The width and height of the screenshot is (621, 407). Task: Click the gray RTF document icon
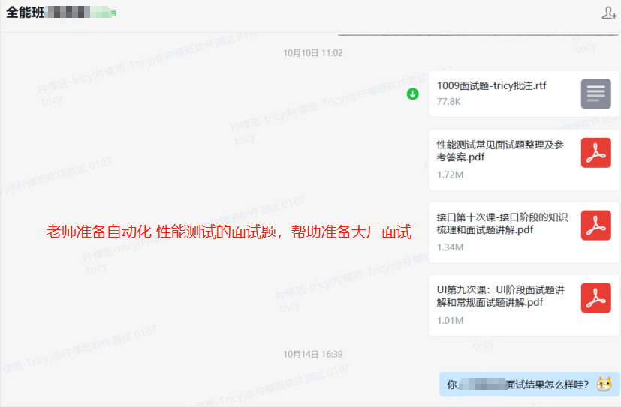pos(595,94)
